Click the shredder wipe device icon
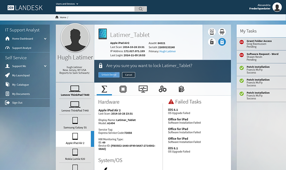The height and width of the screenshot is (170, 286). [x=222, y=32]
